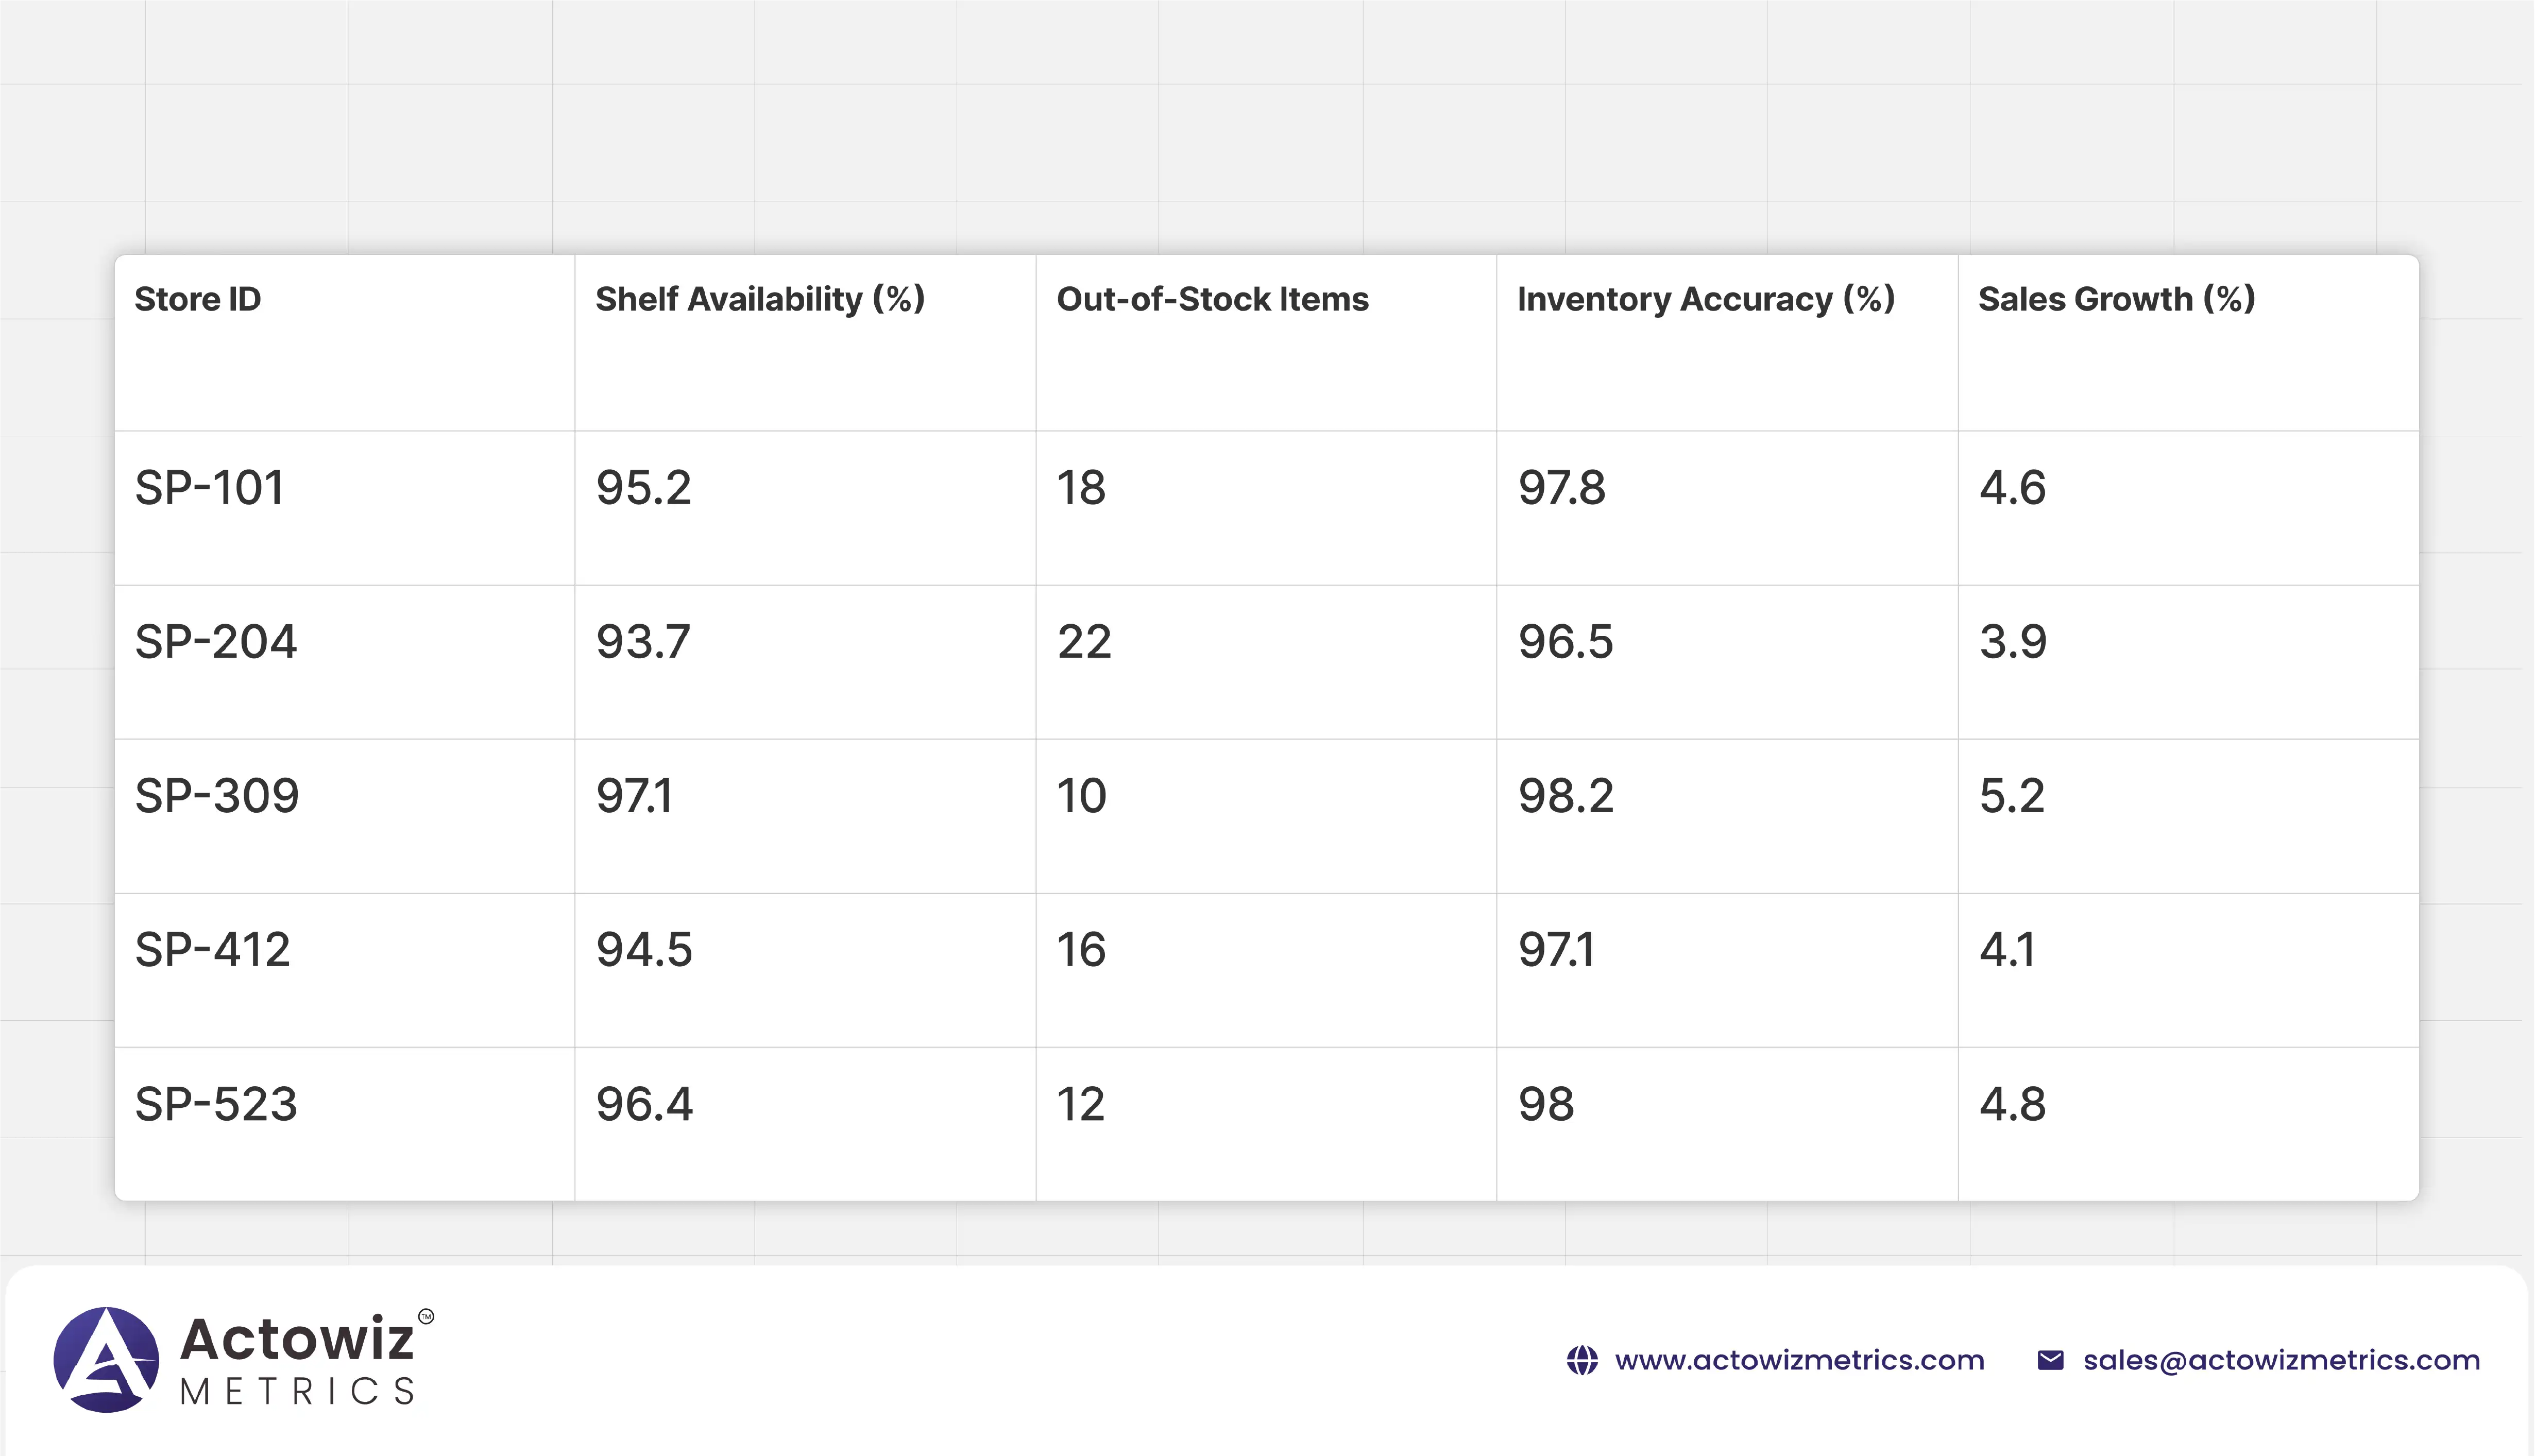This screenshot has height=1456, width=2535.
Task: Click the 98.2 inventory accuracy value
Action: [x=1566, y=796]
